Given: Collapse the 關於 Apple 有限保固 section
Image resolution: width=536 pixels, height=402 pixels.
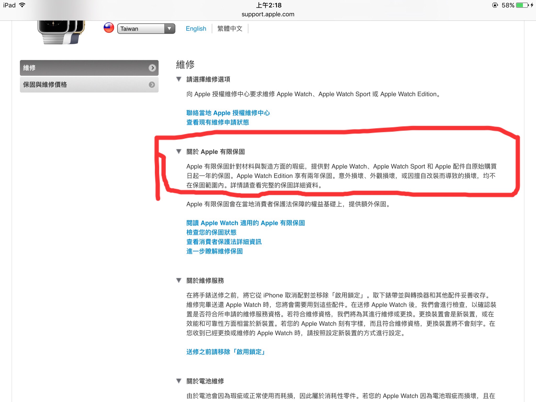Looking at the screenshot, I should click(179, 151).
